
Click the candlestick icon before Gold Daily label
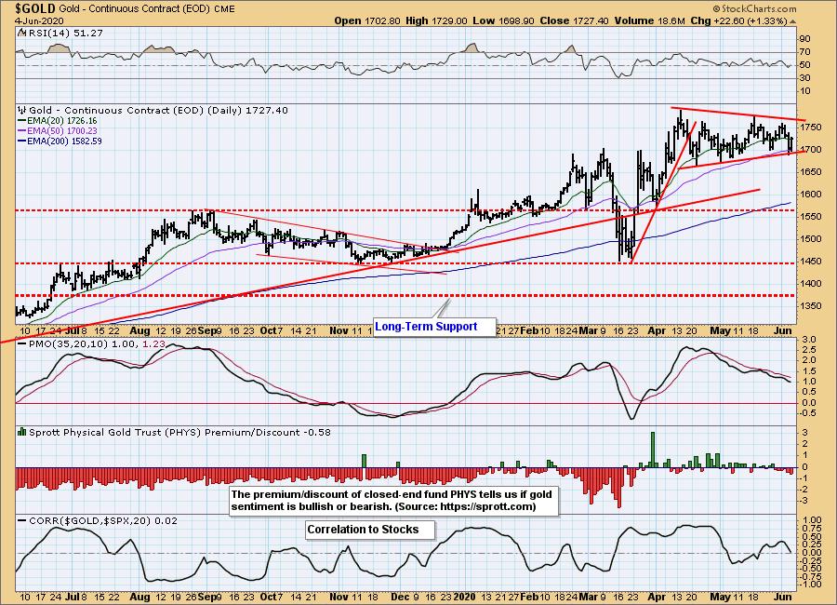(21, 110)
